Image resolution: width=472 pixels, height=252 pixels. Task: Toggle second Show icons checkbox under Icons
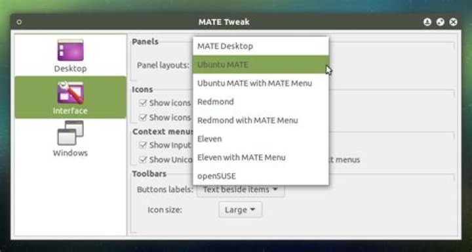pyautogui.click(x=143, y=117)
